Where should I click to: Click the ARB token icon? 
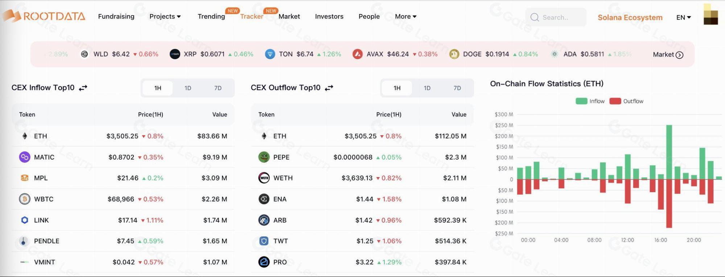(x=264, y=220)
